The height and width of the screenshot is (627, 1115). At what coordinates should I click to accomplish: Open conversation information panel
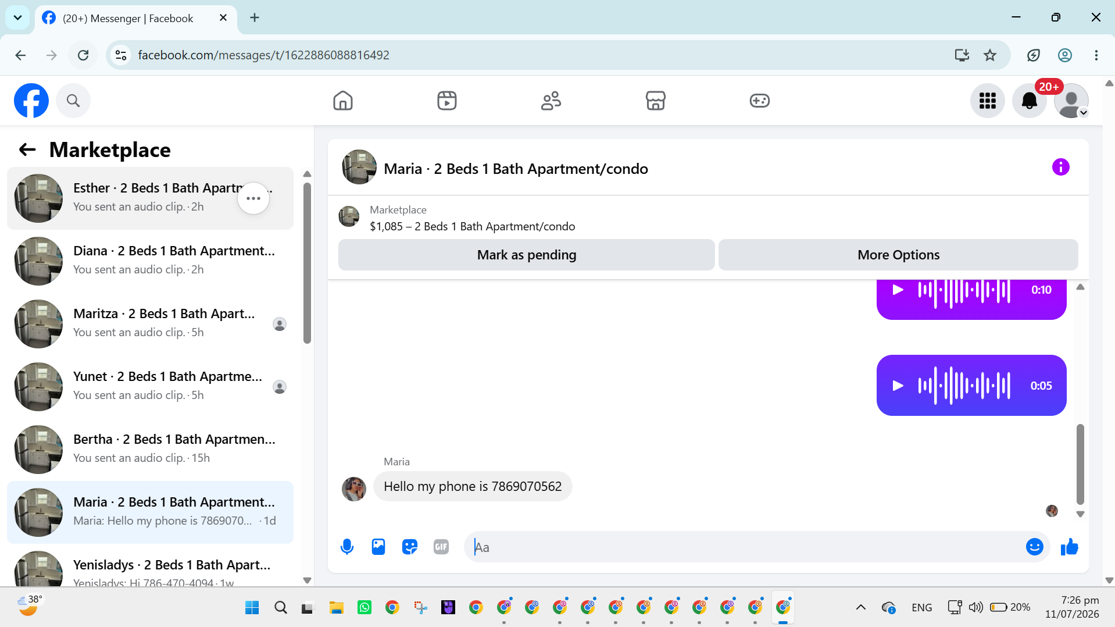[1061, 168]
